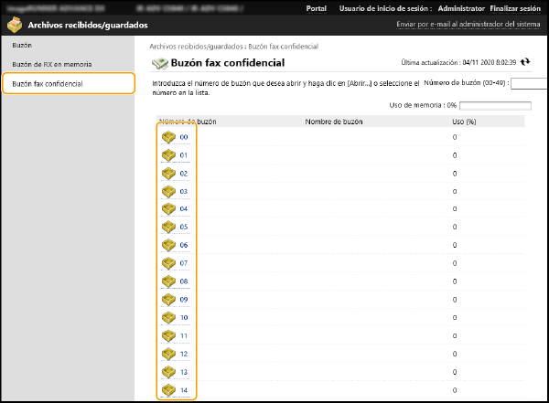
Task: Click the mailbox icon for box 05
Action: pos(168,227)
